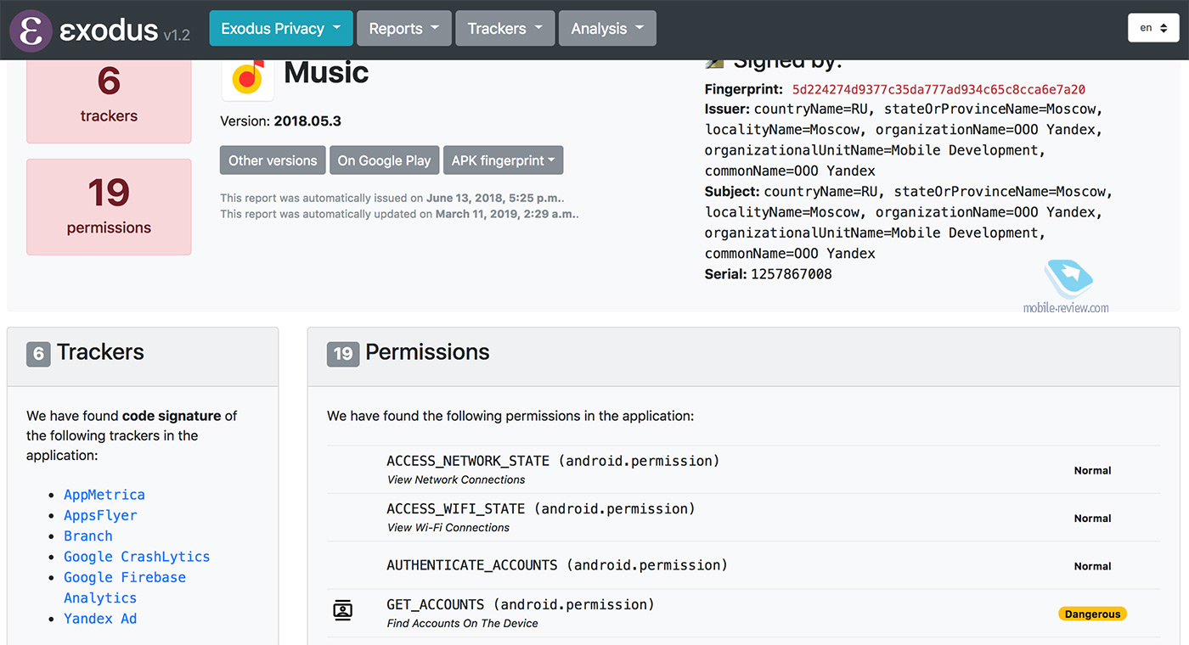Open the Google Firebase Analytics link
The width and height of the screenshot is (1189, 645).
pyautogui.click(x=124, y=587)
